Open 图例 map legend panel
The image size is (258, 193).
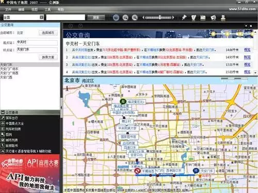point(9,134)
